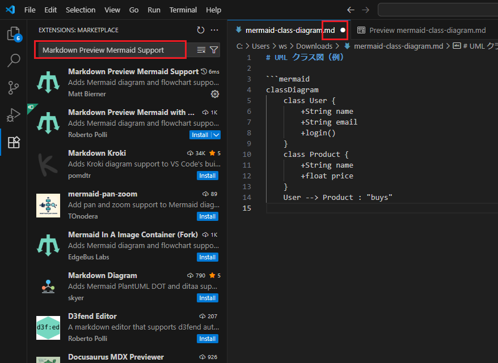Click Markdown Kroki extension icon
498x363 pixels.
[x=48, y=164]
